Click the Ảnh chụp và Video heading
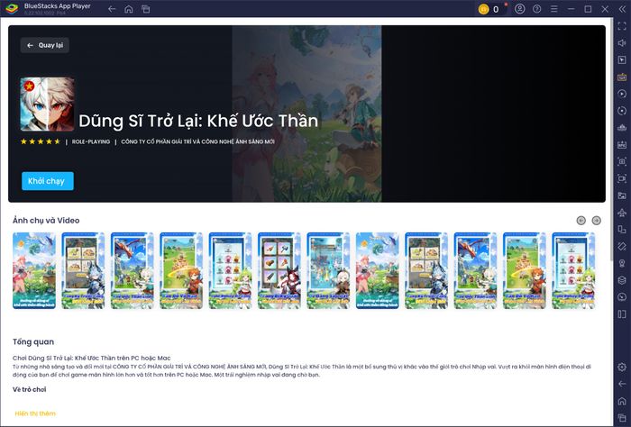 [46, 221]
